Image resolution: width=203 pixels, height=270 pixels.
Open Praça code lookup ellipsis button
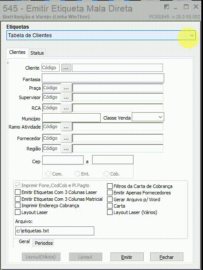pyautogui.click(x=67, y=88)
